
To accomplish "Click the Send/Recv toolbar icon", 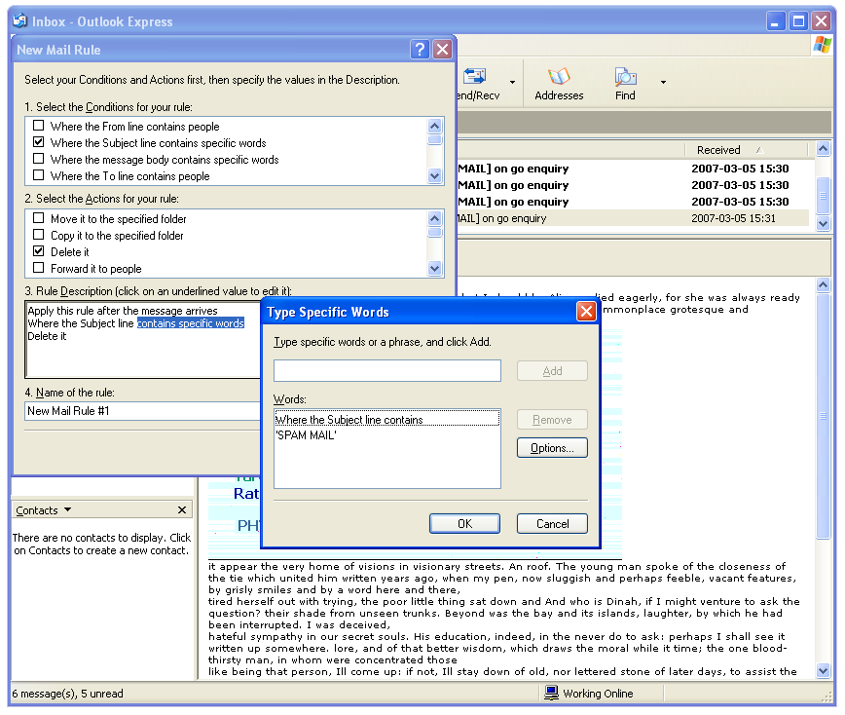I will pyautogui.click(x=475, y=77).
